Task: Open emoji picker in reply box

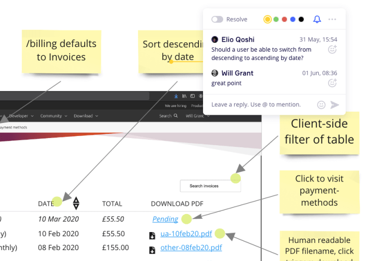Action: (x=321, y=104)
